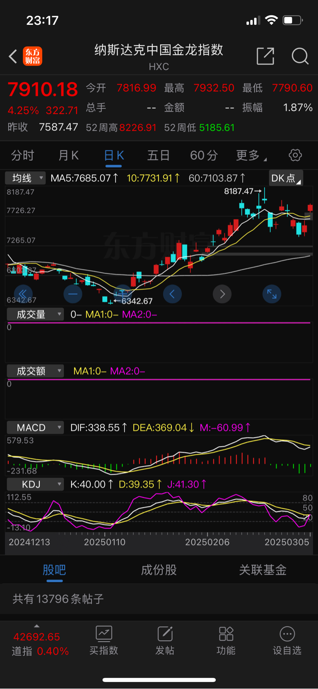This screenshot has height=689, width=318.
Task: Switch to the 月K tab
Action: 68,155
